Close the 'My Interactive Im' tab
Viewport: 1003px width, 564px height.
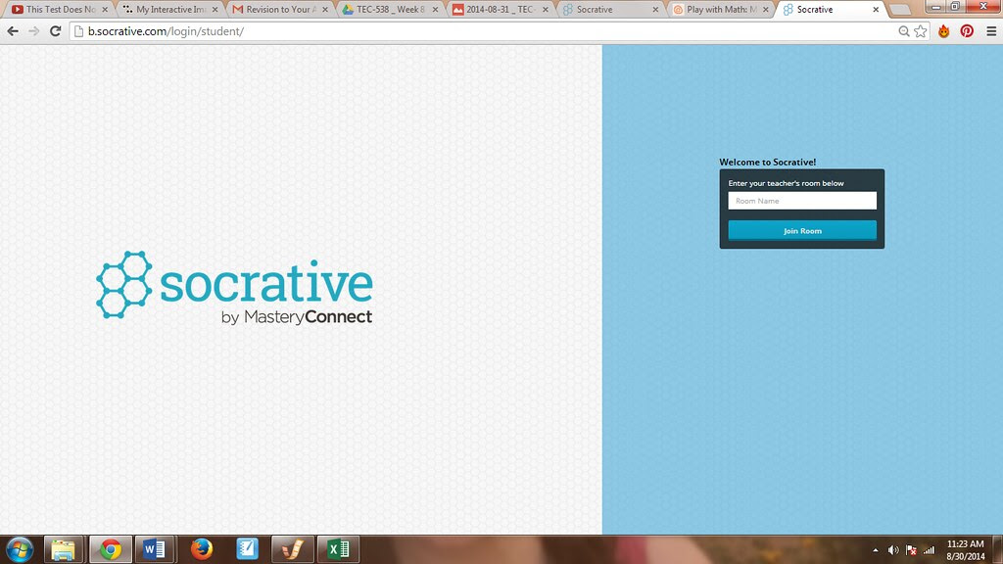(x=215, y=10)
